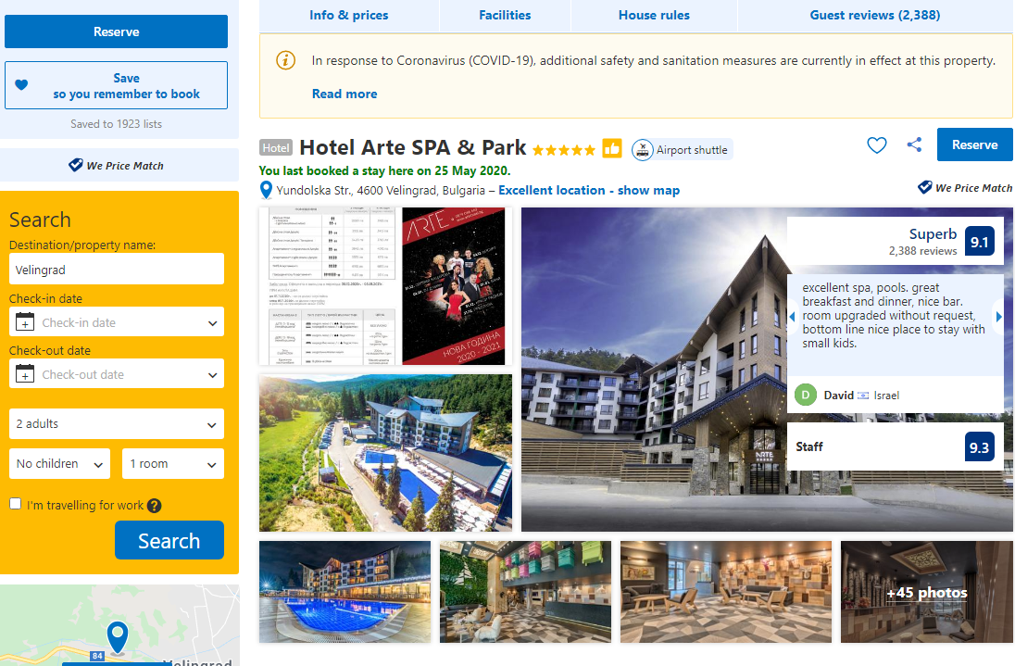Open the 1 room dropdown

click(173, 464)
